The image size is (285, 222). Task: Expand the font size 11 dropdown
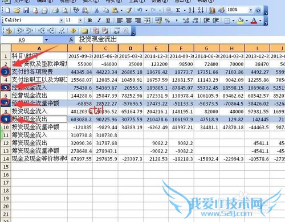pyautogui.click(x=80, y=20)
